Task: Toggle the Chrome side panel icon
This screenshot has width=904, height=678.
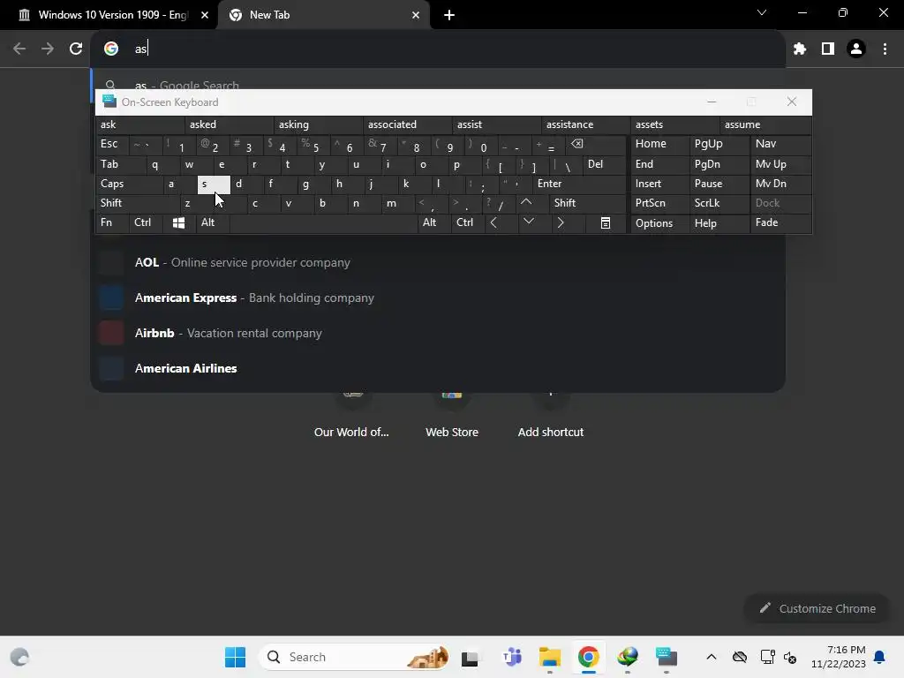Action: click(x=828, y=49)
